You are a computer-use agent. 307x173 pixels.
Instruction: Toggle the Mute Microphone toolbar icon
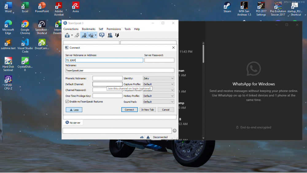click(84, 35)
